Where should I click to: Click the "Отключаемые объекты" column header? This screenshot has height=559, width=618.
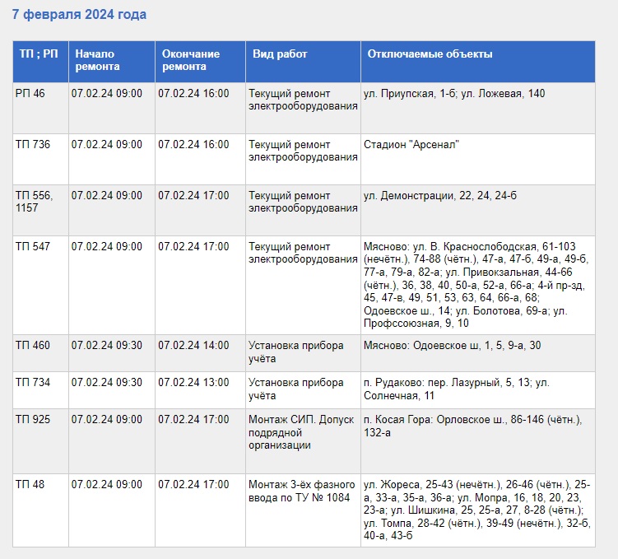[430, 54]
